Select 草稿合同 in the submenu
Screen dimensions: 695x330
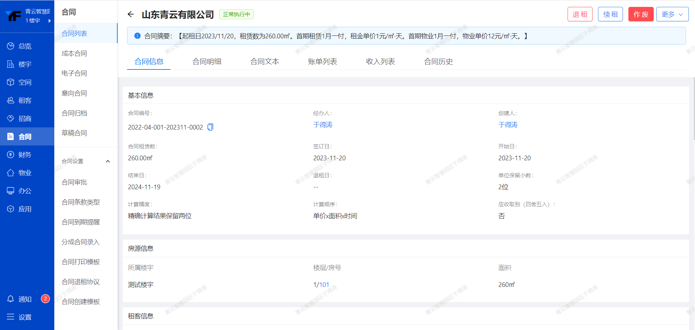coord(74,133)
